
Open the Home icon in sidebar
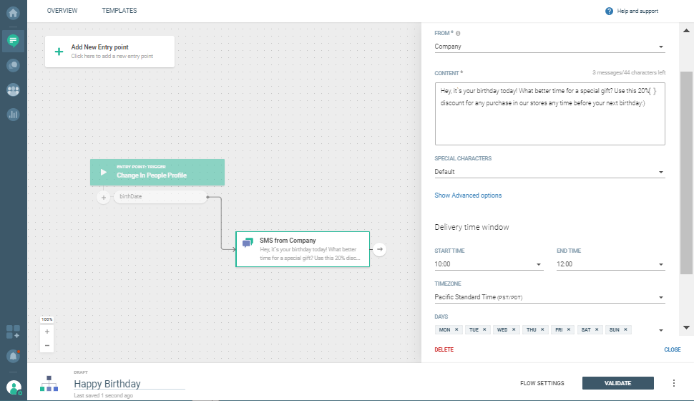coord(13,13)
